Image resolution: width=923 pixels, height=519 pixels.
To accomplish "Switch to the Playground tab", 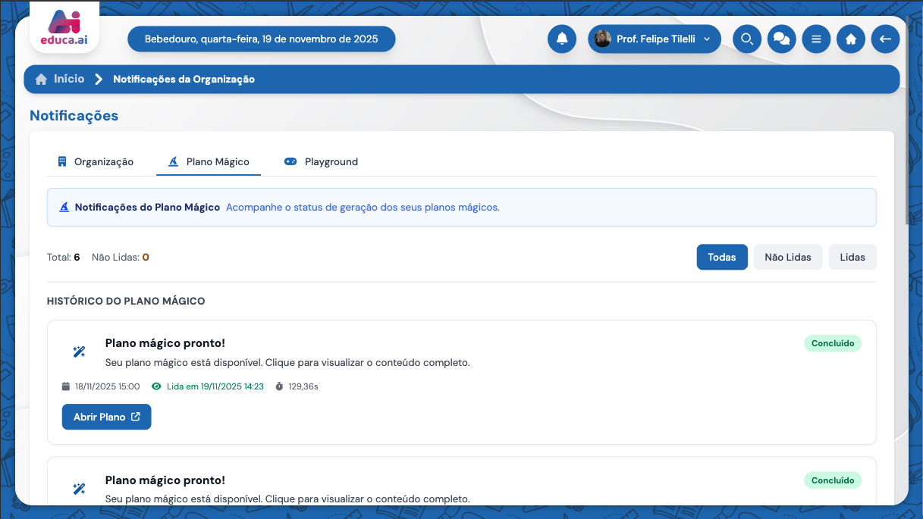I will 321,161.
